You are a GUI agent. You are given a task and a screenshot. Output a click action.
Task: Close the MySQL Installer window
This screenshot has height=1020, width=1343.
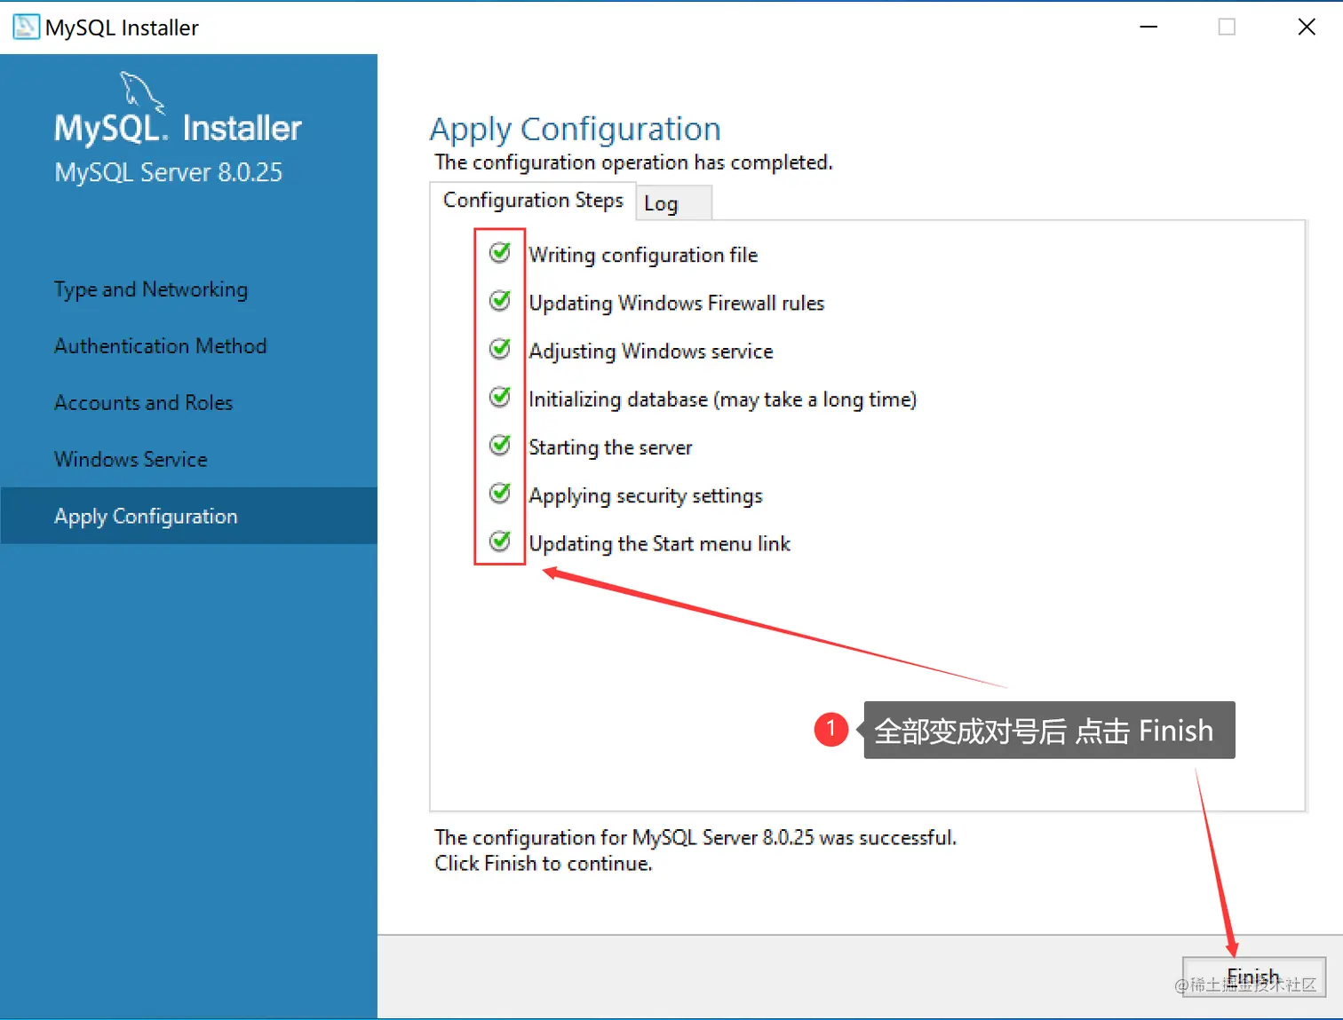coord(1307,27)
